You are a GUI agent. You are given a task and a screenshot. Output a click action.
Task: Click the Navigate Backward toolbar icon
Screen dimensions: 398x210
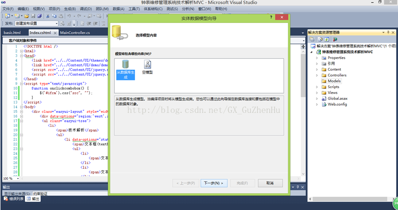[89, 16]
